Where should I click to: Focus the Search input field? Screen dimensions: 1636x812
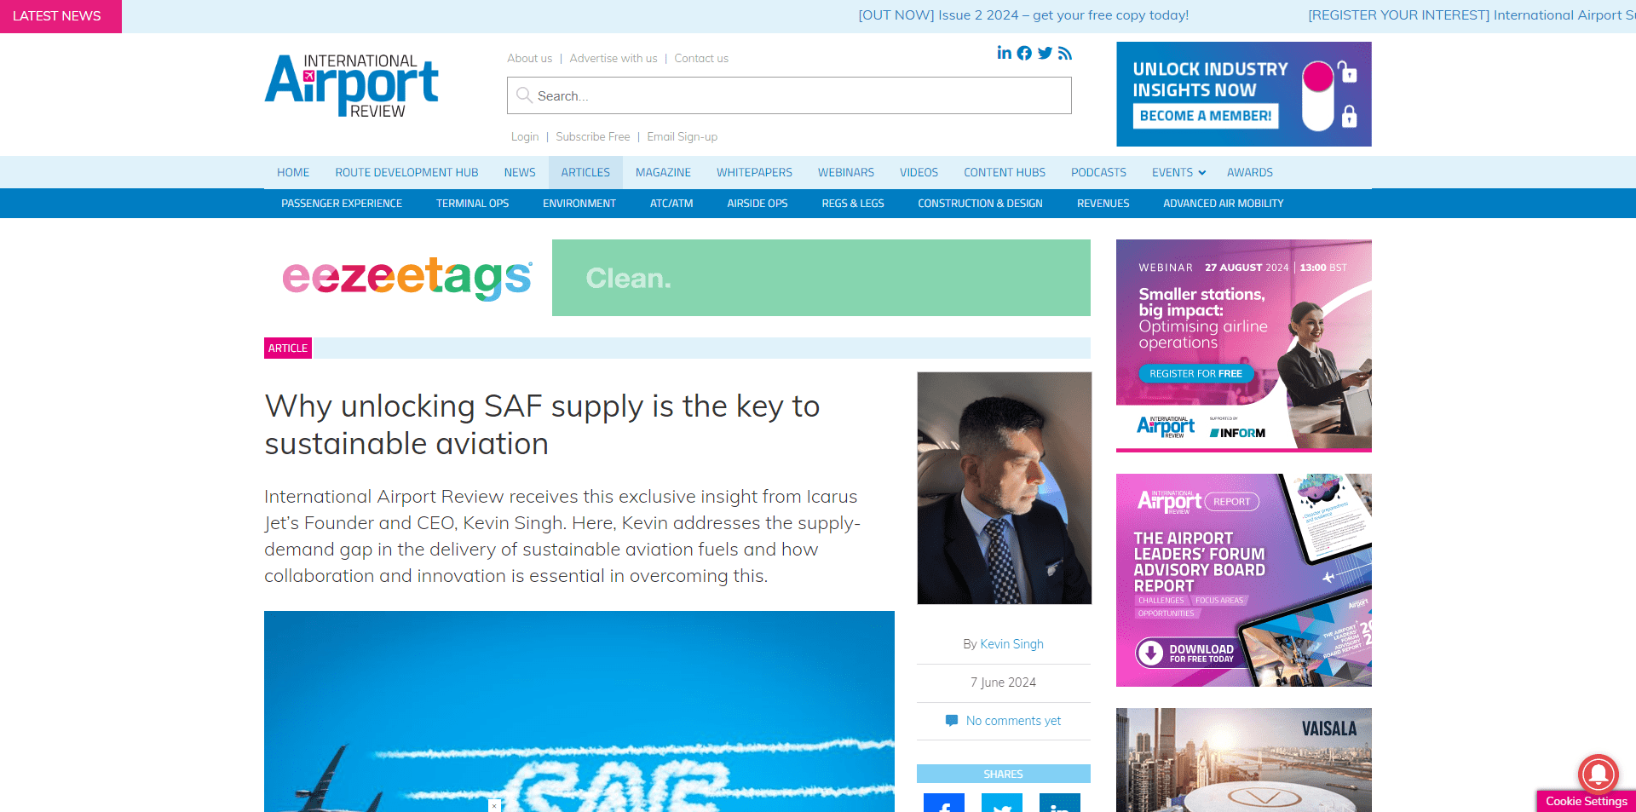(x=789, y=95)
